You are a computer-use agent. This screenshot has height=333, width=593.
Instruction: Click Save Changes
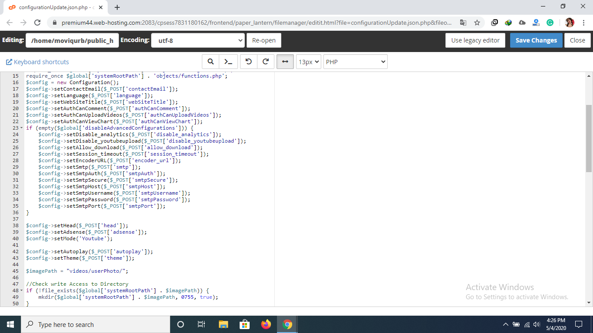[x=536, y=40]
